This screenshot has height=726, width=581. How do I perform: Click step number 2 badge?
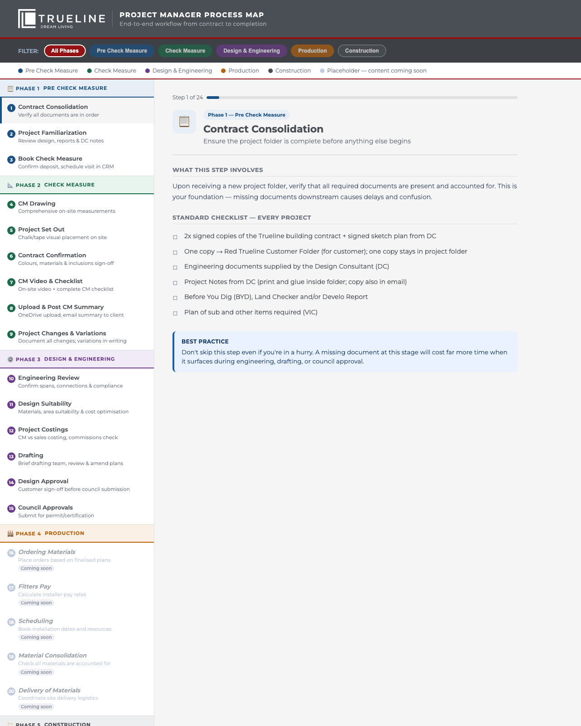[11, 134]
